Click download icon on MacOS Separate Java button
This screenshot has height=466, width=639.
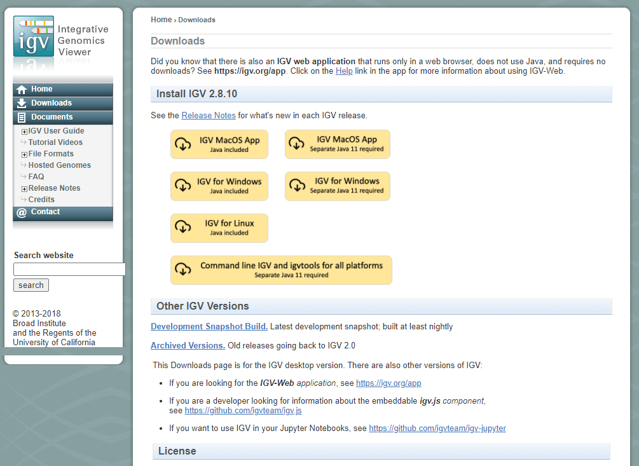tap(297, 144)
